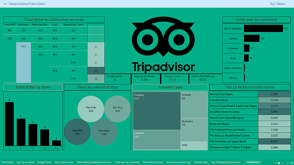Select the 4-star bar showing 5 hotels
The width and height of the screenshot is (294, 165).
[21, 132]
